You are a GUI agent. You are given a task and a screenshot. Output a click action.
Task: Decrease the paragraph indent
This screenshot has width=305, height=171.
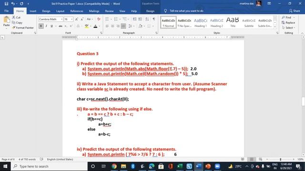(134, 19)
